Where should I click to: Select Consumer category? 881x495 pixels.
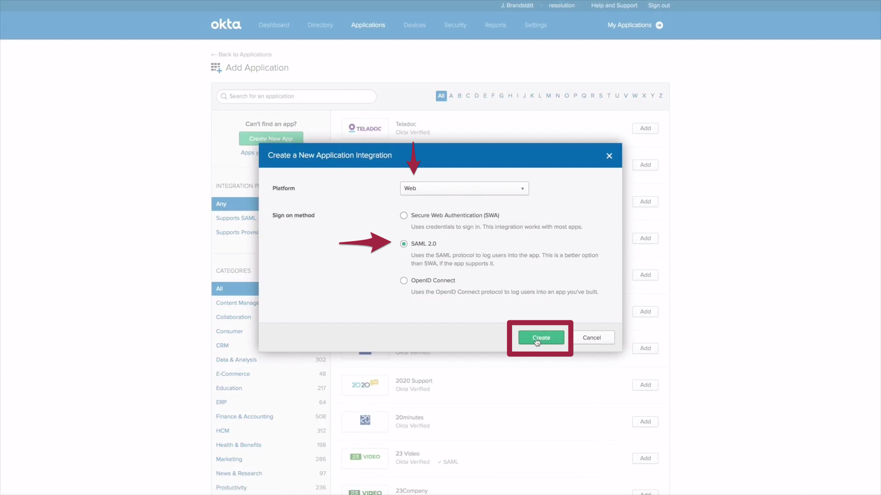229,331
